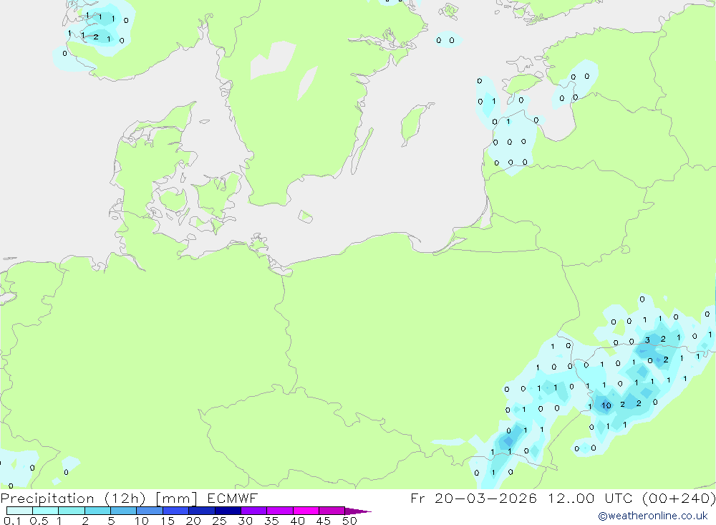Screen dimensions: 716x525
Task: Select the 1–2 mm legend color box
Action: coord(71,511)
